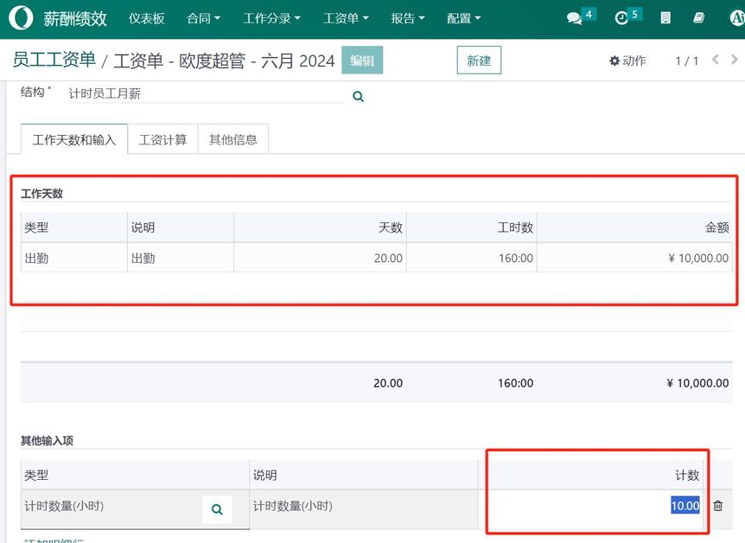Open the user avatar menu
Image resolution: width=745 pixels, height=543 pixels.
[x=736, y=18]
